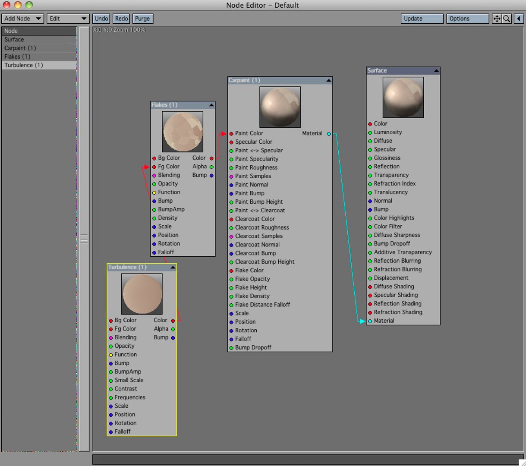The height and width of the screenshot is (466, 526).
Task: Click the Purge button
Action: [x=142, y=19]
